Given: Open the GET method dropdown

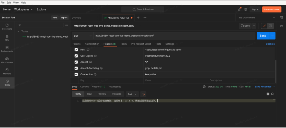Looking at the screenshot, I should (83, 36).
